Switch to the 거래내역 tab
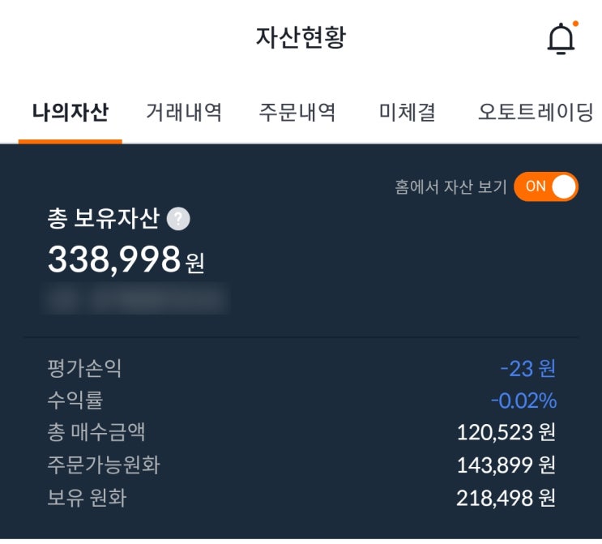Viewport: 602px width, 544px height. coord(184,112)
